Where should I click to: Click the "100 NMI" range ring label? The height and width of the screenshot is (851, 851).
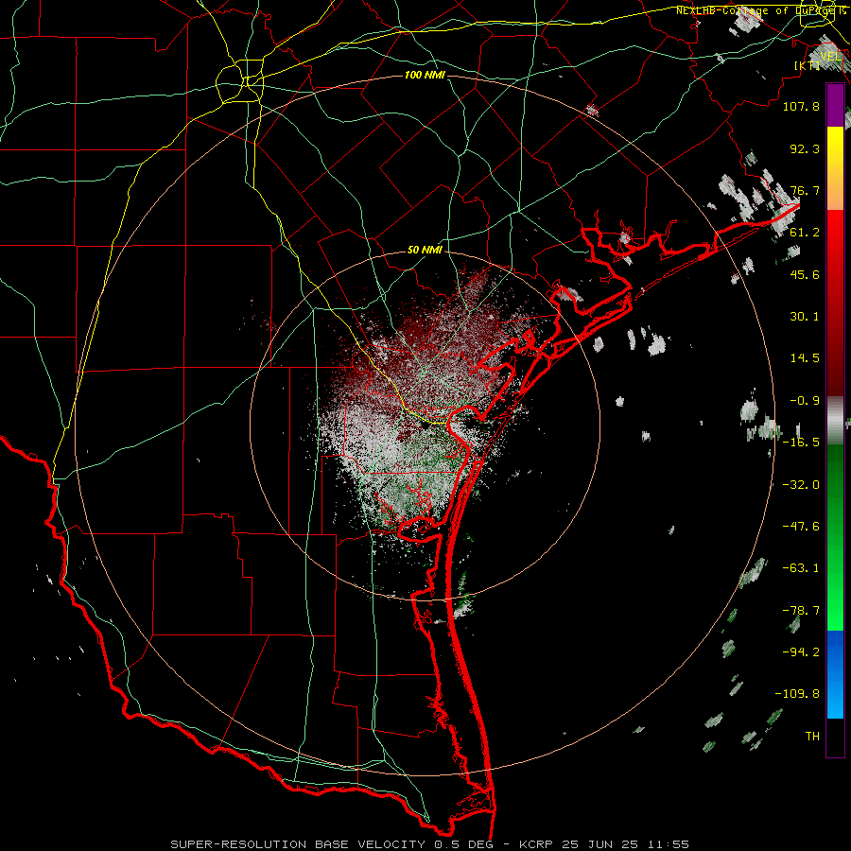(x=425, y=75)
